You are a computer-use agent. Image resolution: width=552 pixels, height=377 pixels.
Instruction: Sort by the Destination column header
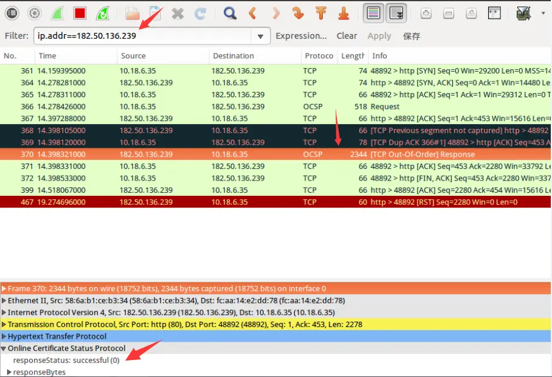click(x=255, y=55)
